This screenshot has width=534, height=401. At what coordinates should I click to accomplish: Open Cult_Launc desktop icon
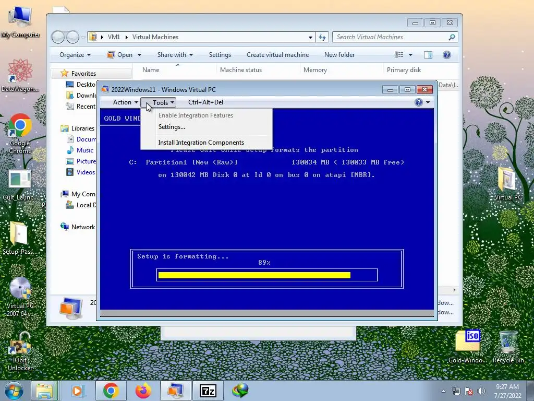pyautogui.click(x=20, y=185)
